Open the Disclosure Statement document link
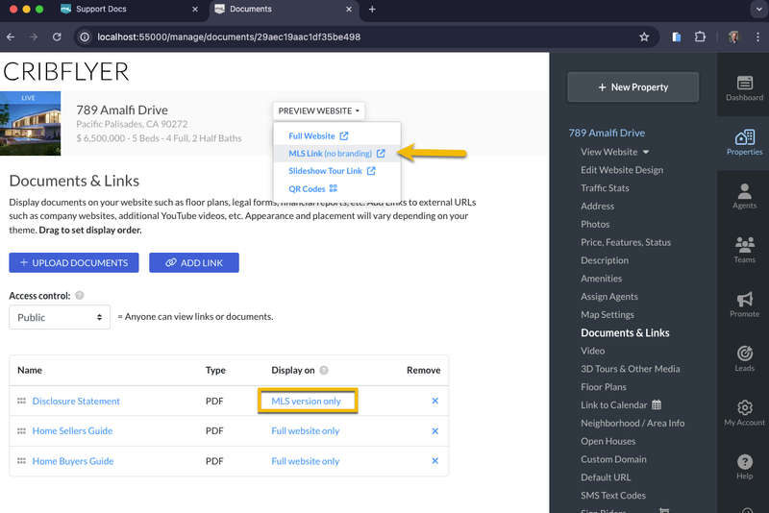The width and height of the screenshot is (769, 513). tap(76, 401)
